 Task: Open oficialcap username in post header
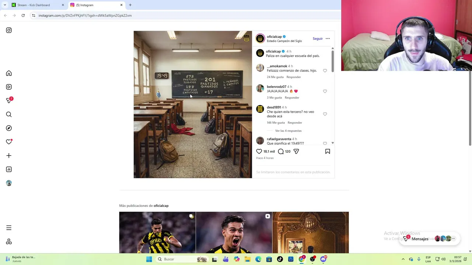pos(274,37)
